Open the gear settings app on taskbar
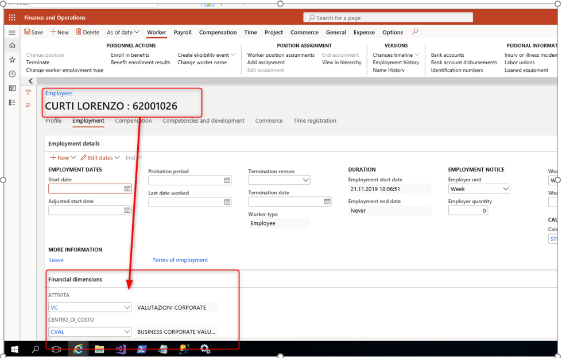Viewport: 562px width, 358px height. point(205,349)
